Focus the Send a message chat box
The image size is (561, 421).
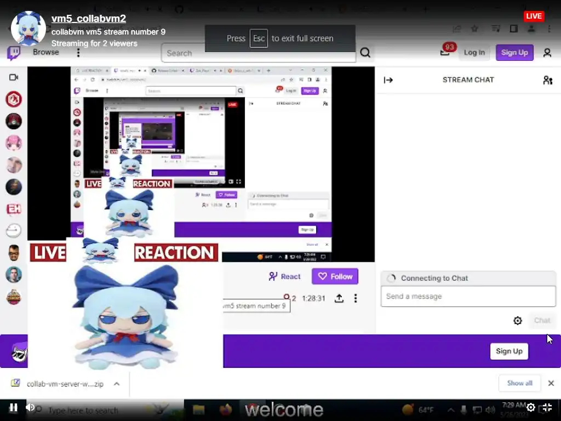coord(468,297)
